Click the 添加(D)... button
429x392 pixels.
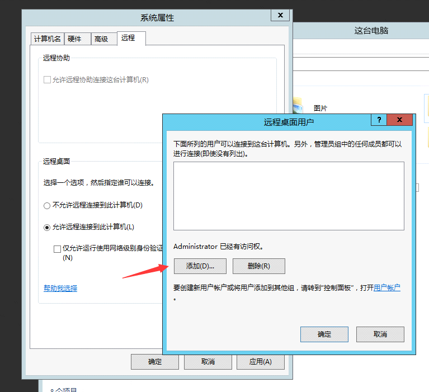point(200,266)
